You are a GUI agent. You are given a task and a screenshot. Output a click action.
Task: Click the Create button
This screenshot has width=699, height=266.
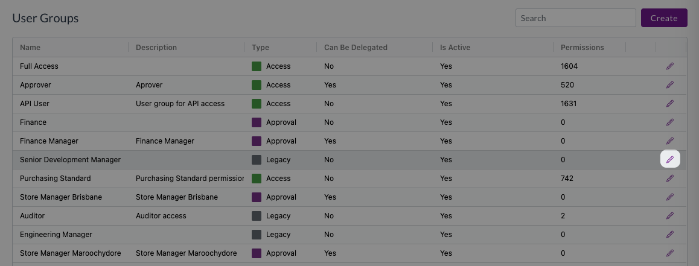[x=664, y=18]
